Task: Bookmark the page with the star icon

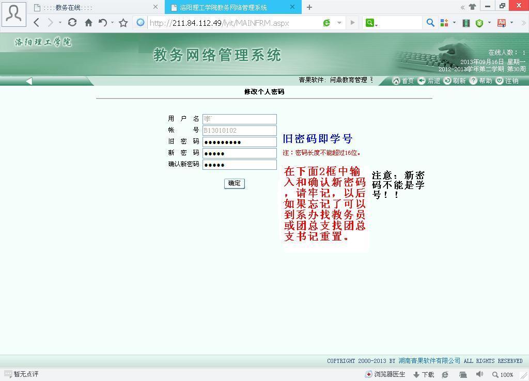Action: pos(123,23)
